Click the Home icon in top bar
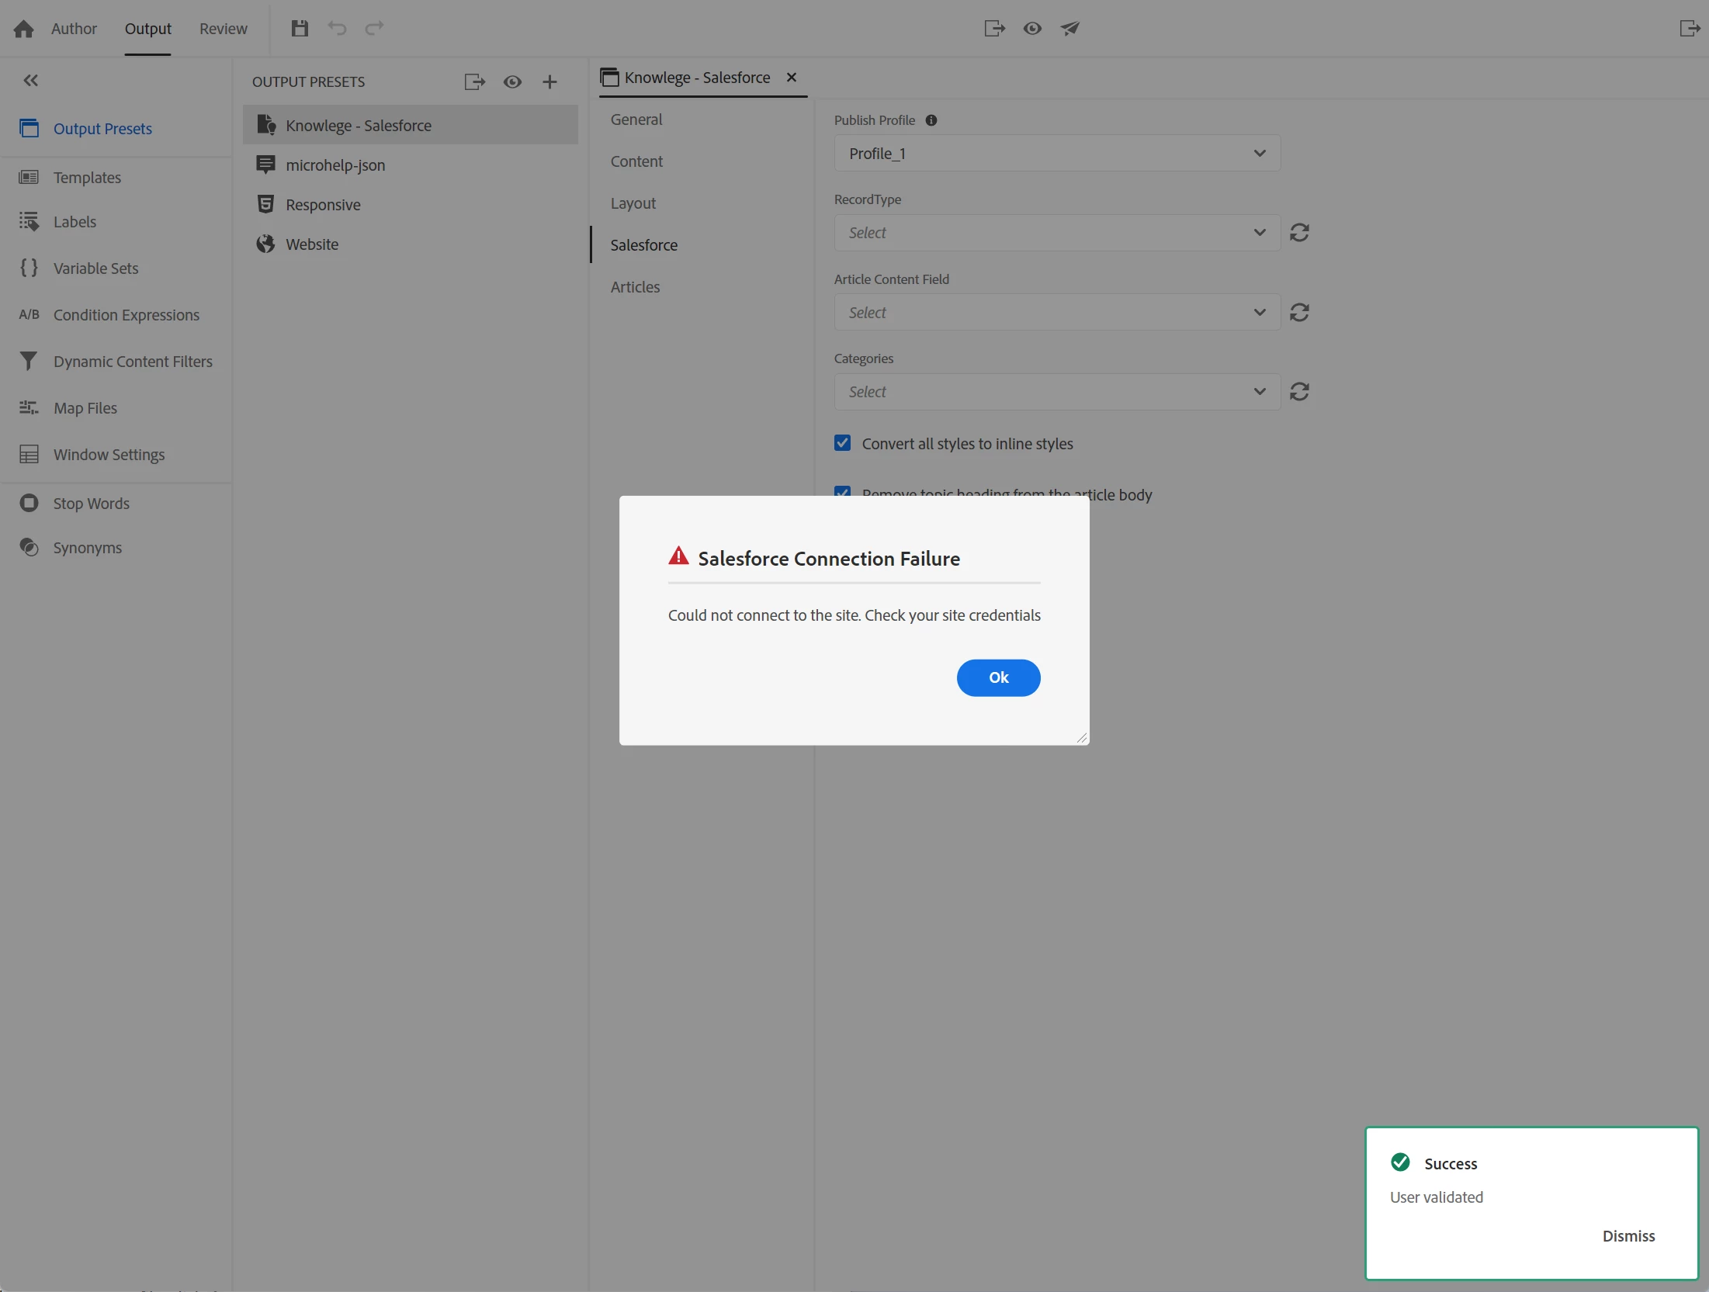Viewport: 1709px width, 1292px height. [x=24, y=29]
